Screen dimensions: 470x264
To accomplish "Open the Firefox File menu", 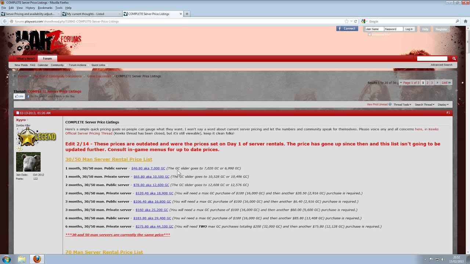I will click(4, 8).
